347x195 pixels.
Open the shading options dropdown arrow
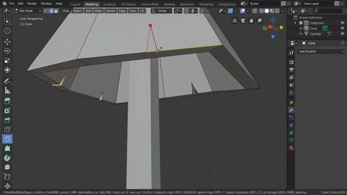tap(282, 11)
